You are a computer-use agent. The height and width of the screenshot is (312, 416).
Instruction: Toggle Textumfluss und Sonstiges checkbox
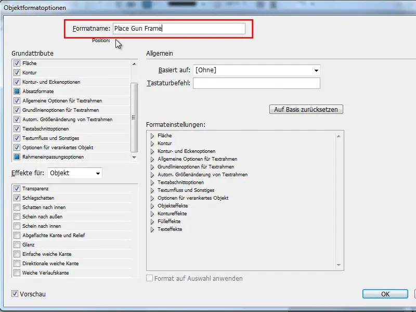click(17, 138)
